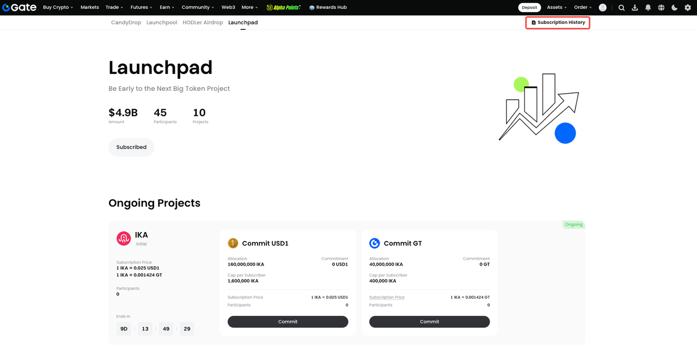Expand the Buy Crypto dropdown
This screenshot has width=697, height=349.
58,8
